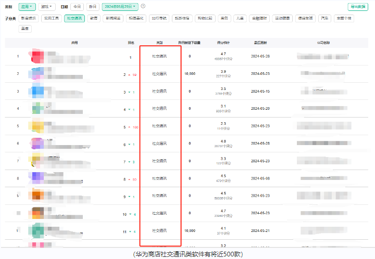This screenshot has height=259, width=375.
Task: Click the 昨日新增下载量 column header
Action: tap(190, 42)
